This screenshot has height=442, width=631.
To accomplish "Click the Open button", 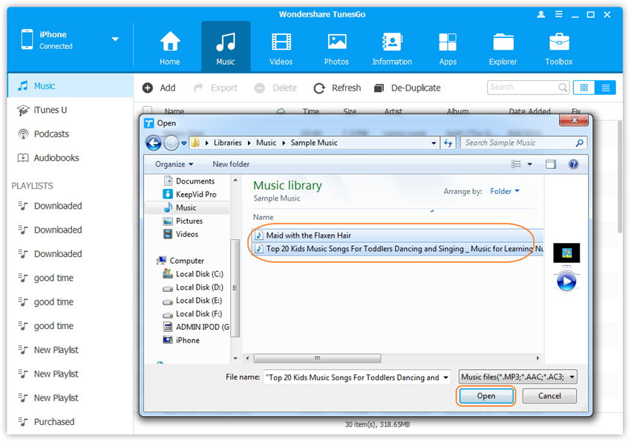I will [x=485, y=396].
